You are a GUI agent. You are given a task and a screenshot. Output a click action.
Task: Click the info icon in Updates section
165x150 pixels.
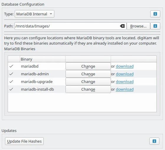[154, 141]
